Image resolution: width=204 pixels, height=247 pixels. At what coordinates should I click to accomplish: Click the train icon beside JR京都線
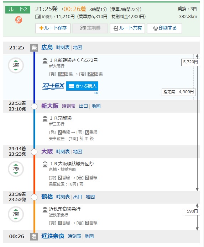click(45, 119)
